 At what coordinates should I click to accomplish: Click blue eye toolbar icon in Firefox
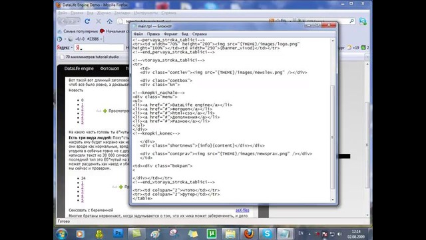(59, 39)
